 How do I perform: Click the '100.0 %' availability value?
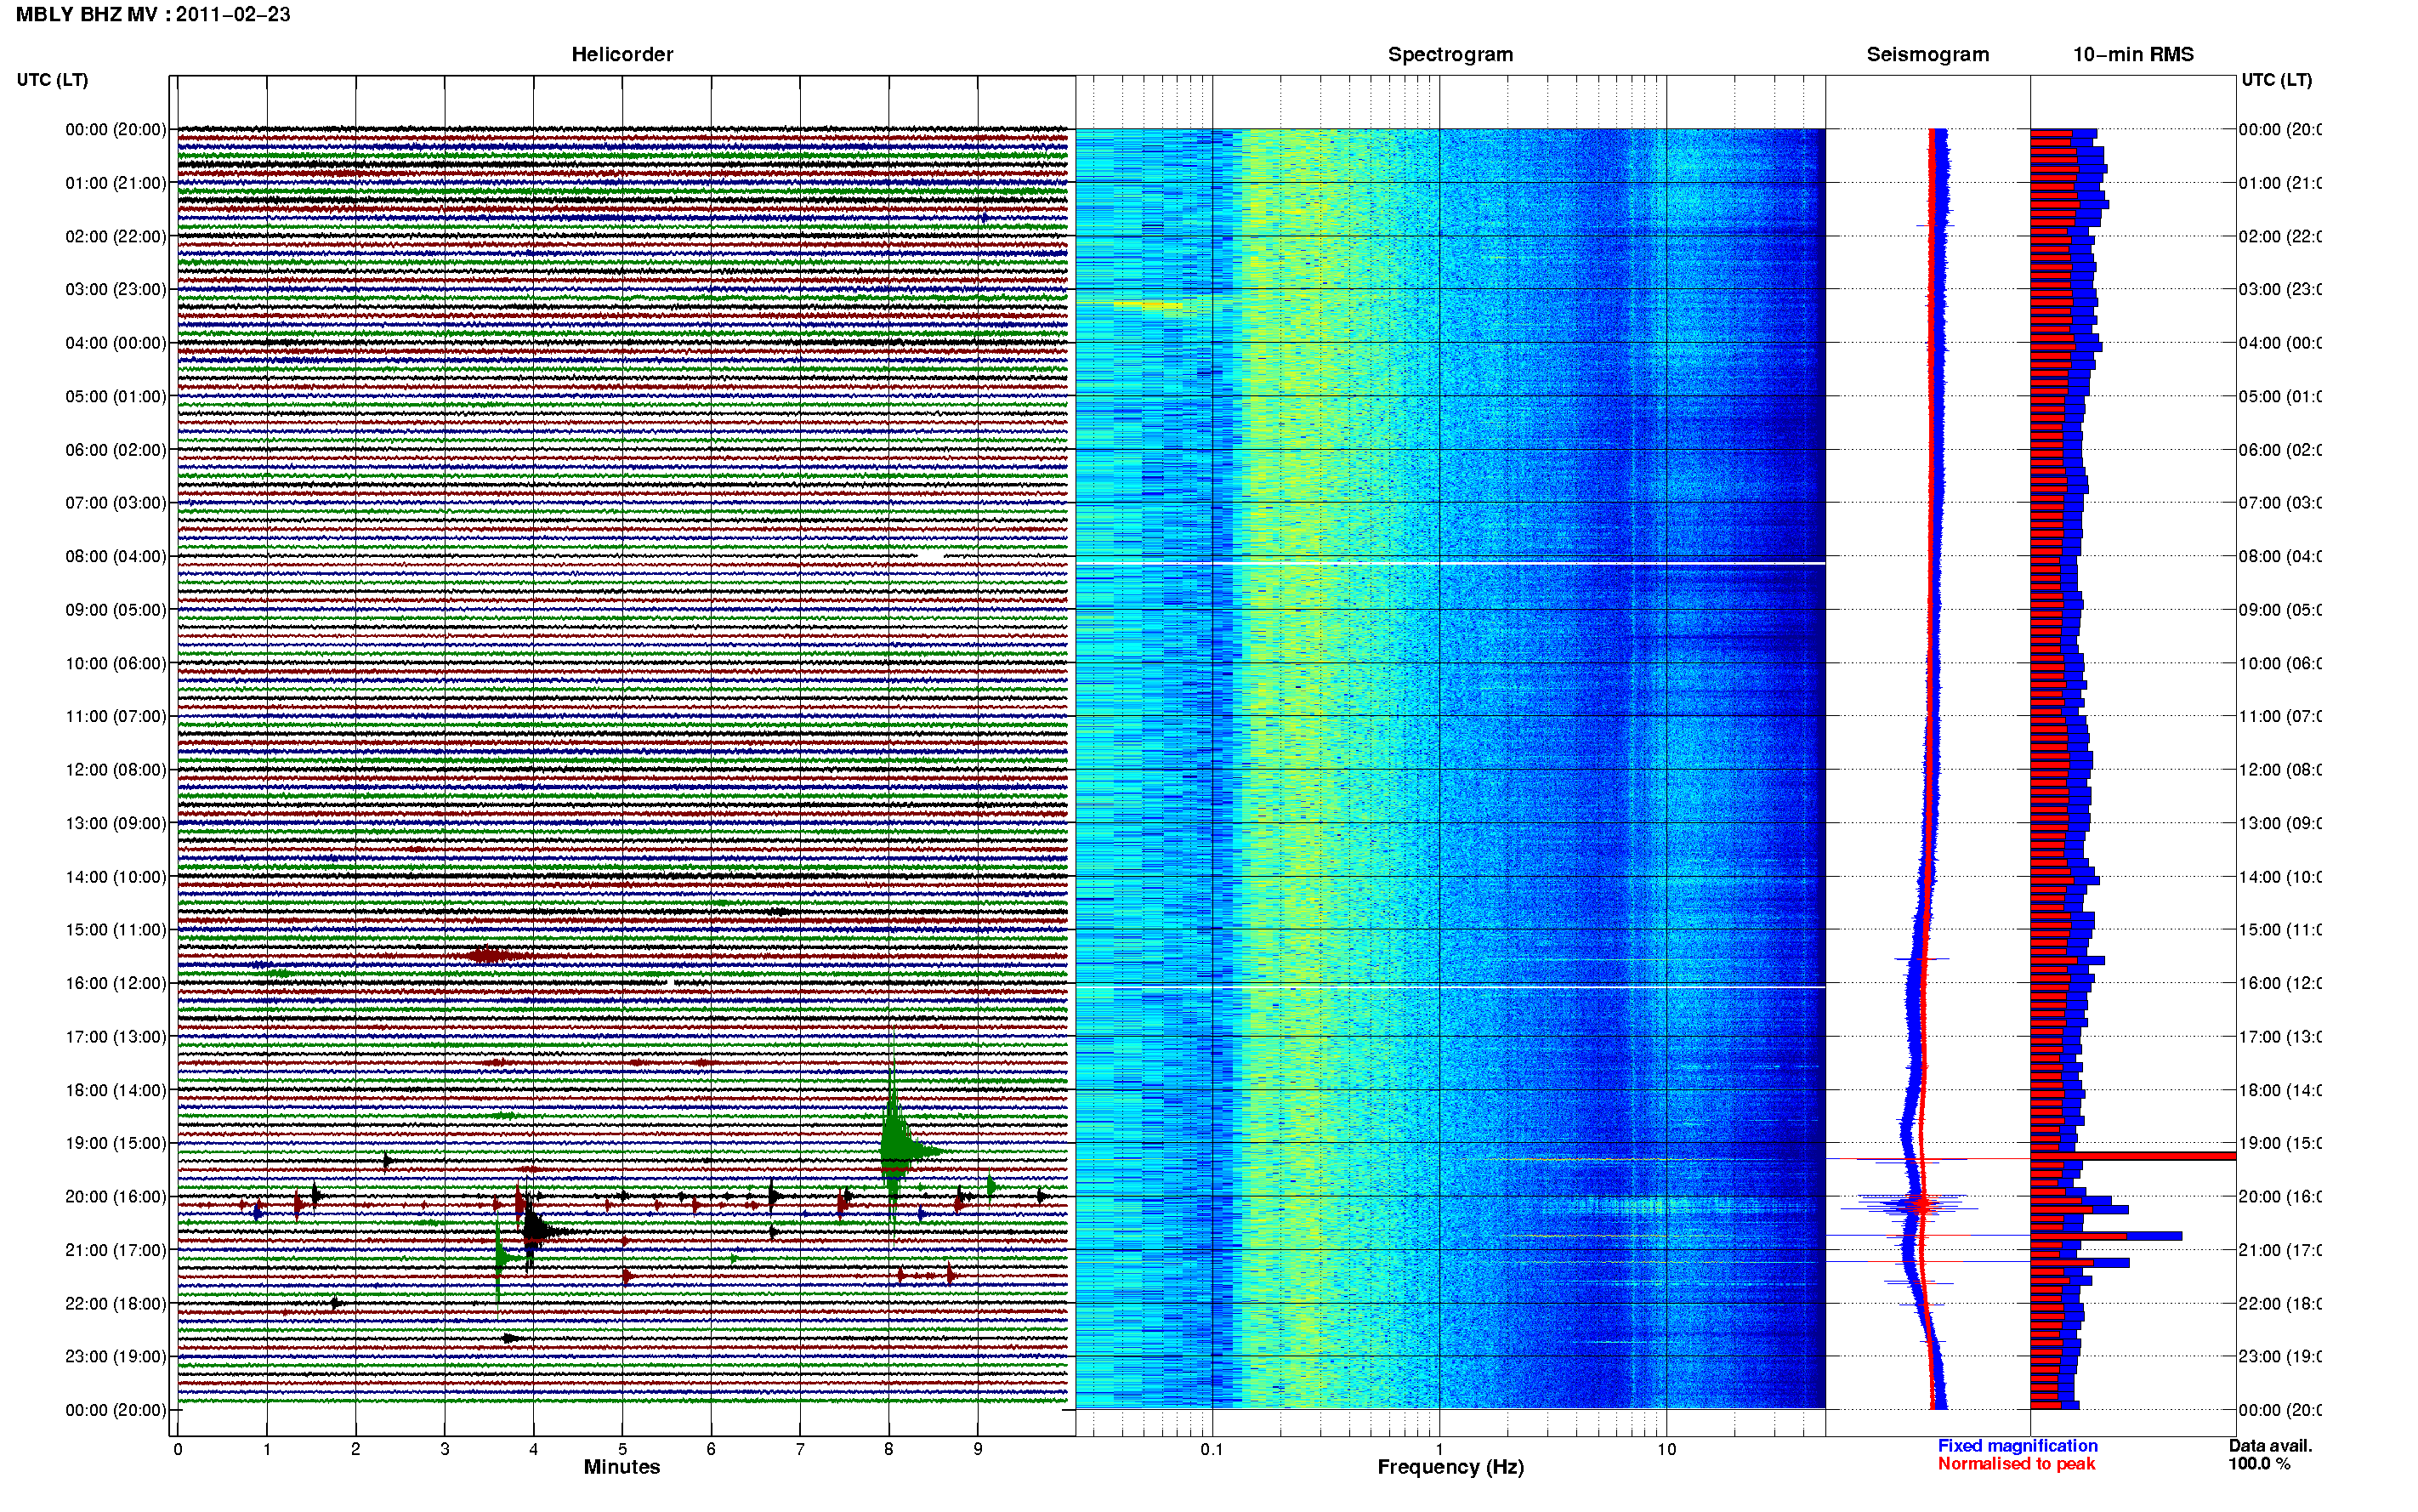click(x=2258, y=1464)
